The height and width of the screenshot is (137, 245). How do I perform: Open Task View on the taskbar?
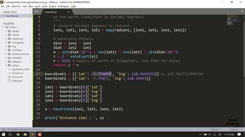click(x=10, y=134)
